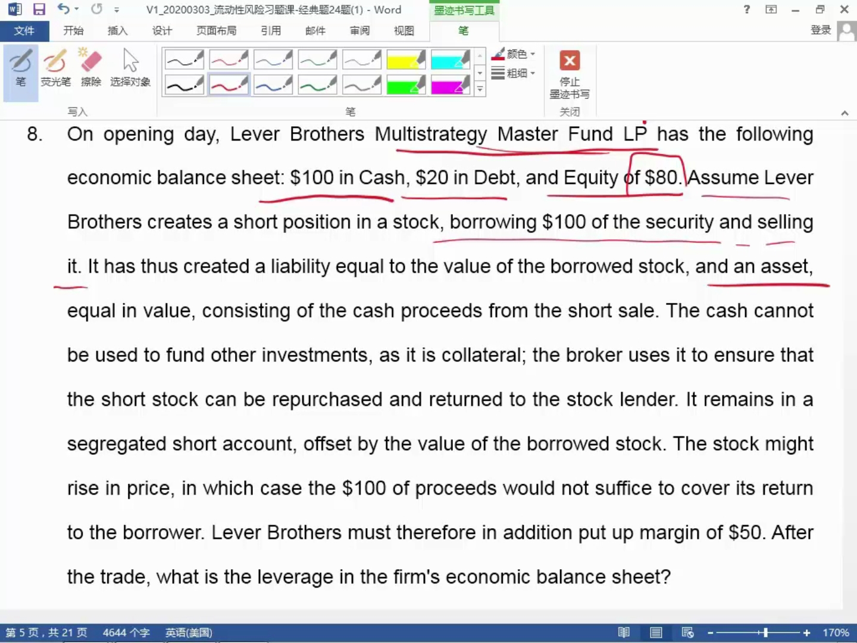Switch to the Insert (插入) tab
The image size is (857, 643).
[118, 31]
